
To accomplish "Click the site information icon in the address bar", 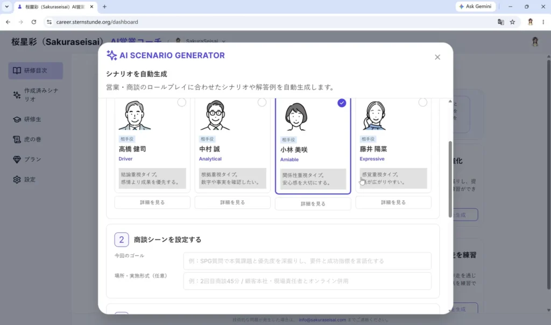I will point(49,22).
